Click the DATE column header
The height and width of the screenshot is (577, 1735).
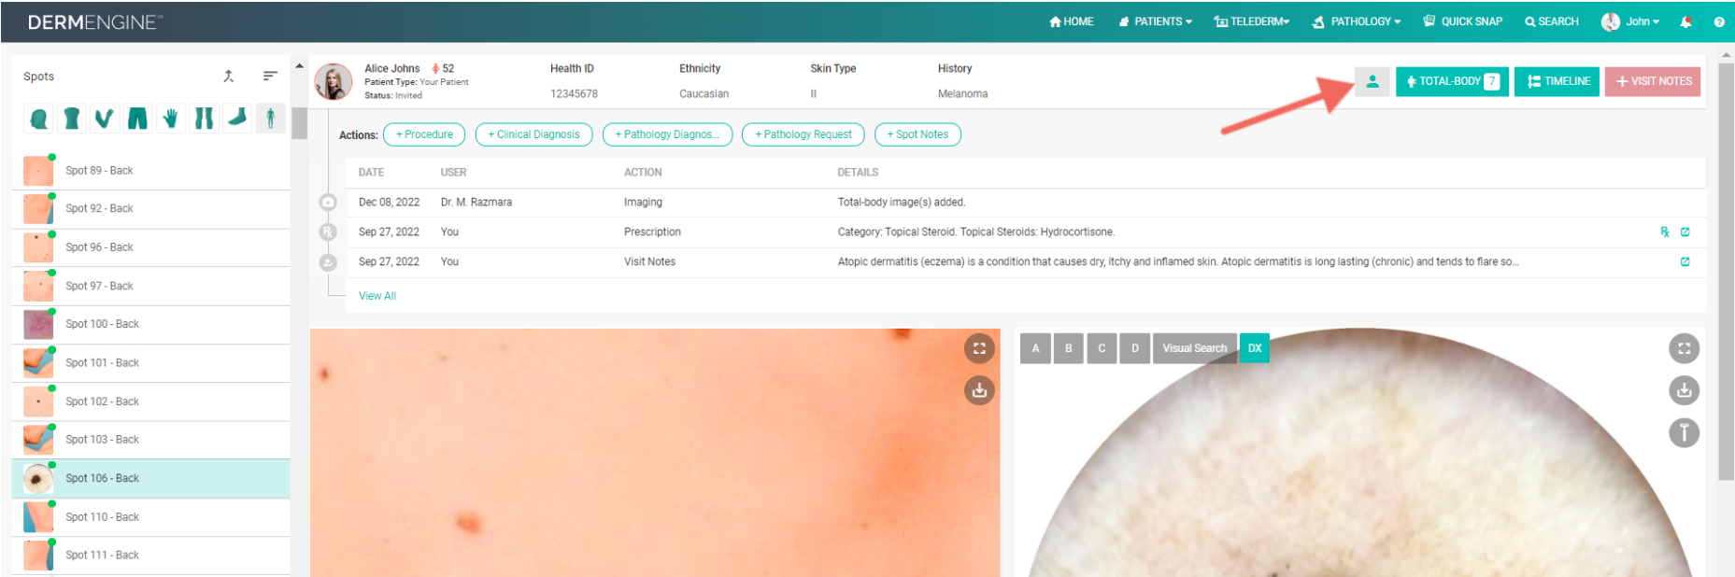coord(371,173)
